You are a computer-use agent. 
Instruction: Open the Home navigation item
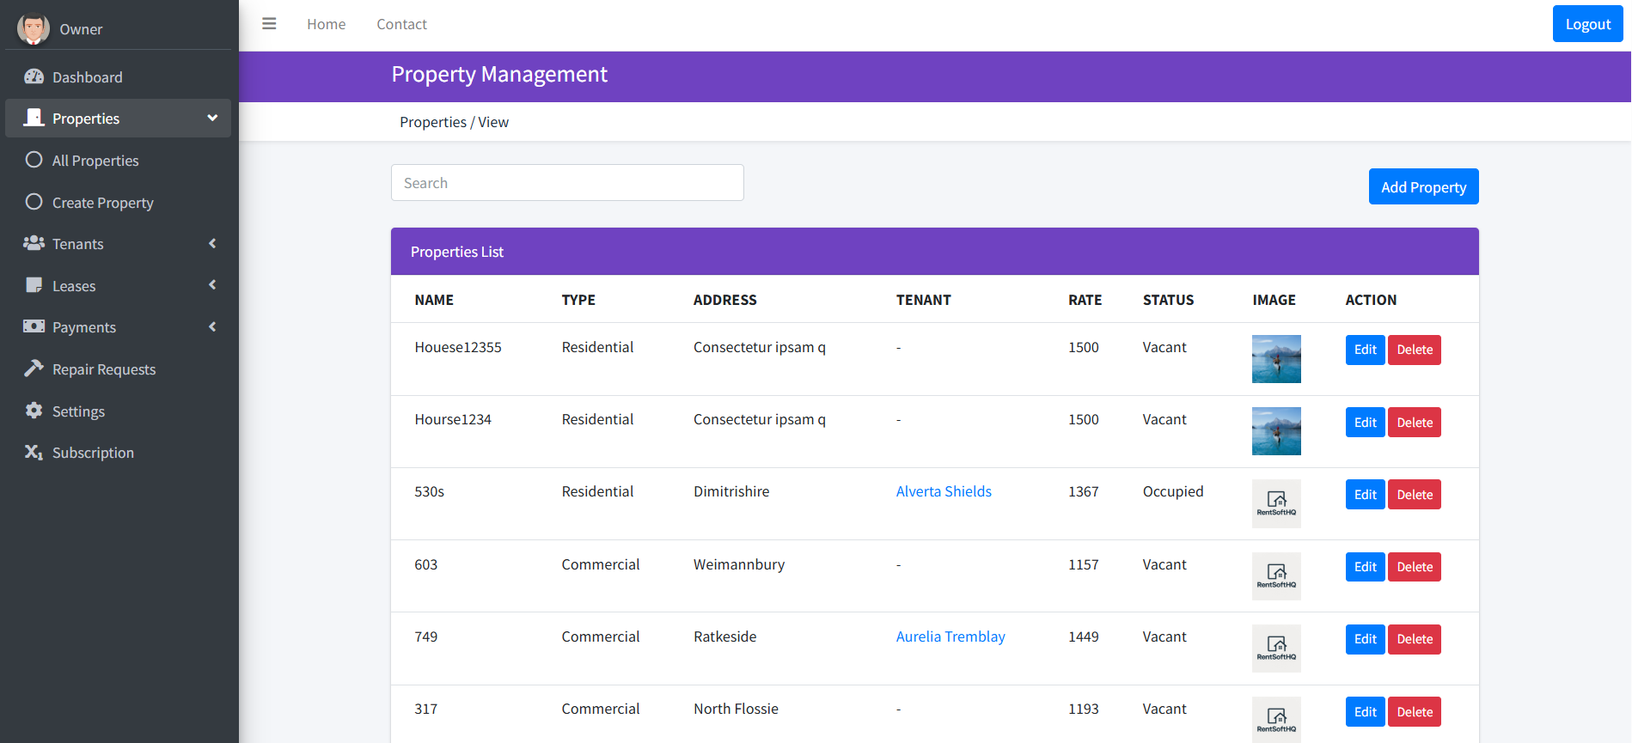pyautogui.click(x=326, y=24)
